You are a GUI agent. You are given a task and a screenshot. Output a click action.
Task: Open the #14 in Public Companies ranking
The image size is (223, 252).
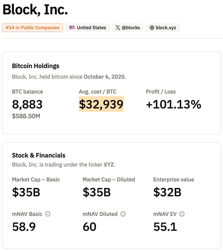pos(32,28)
